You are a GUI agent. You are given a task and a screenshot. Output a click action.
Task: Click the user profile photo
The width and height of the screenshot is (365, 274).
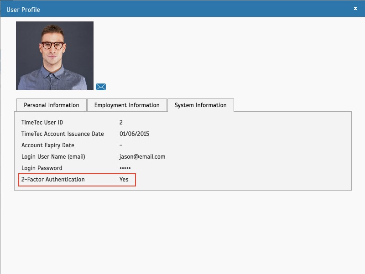[x=55, y=56]
